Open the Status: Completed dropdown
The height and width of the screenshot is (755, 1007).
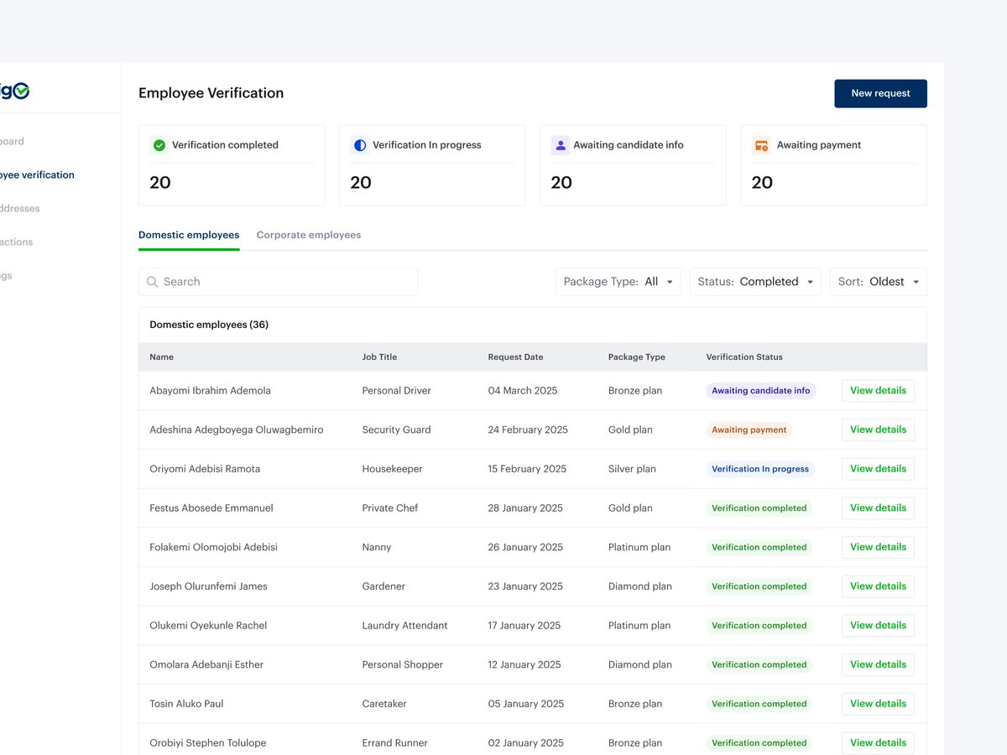[755, 282]
